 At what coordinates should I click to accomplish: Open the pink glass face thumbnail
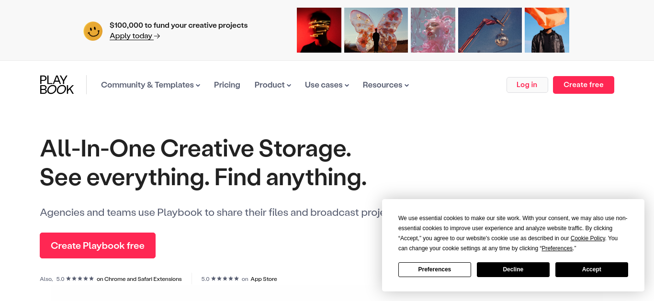pos(433,30)
